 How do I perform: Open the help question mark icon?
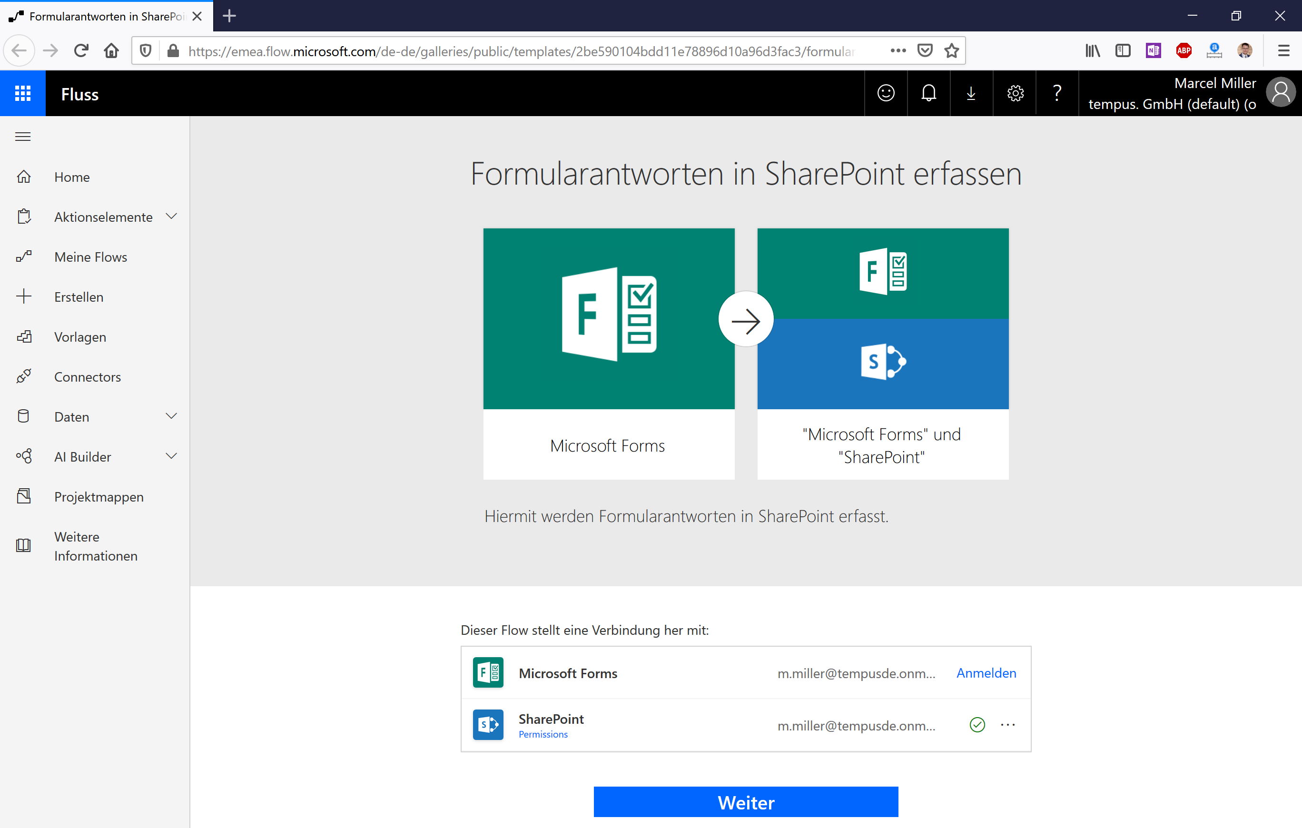pos(1057,93)
